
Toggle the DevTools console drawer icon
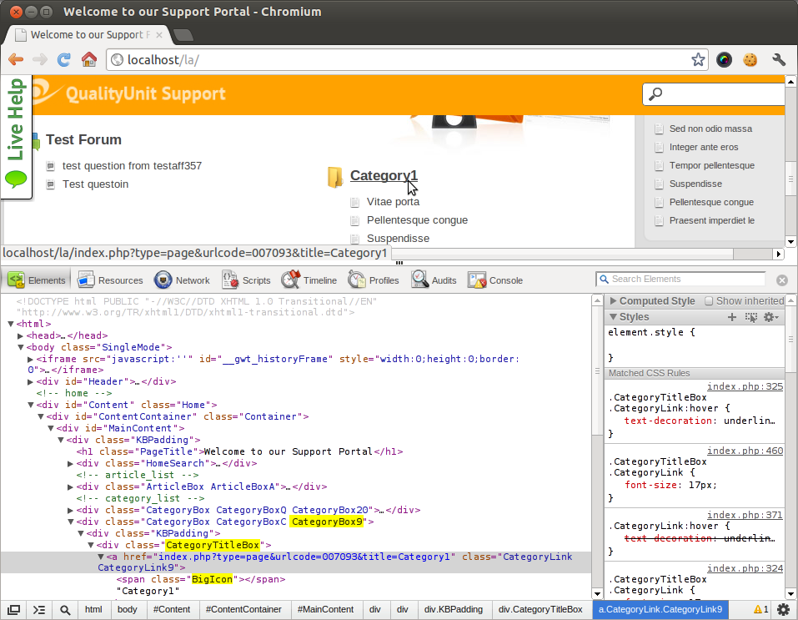coord(39,610)
